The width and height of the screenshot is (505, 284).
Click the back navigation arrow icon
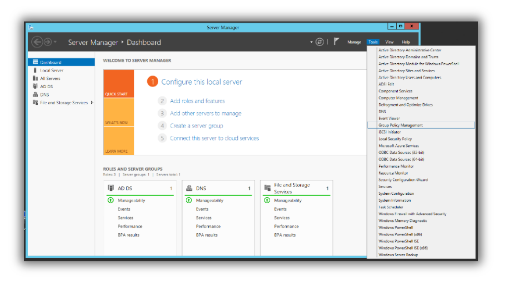point(37,42)
